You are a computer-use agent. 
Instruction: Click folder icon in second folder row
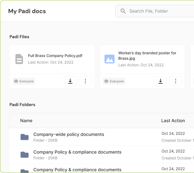25,155
